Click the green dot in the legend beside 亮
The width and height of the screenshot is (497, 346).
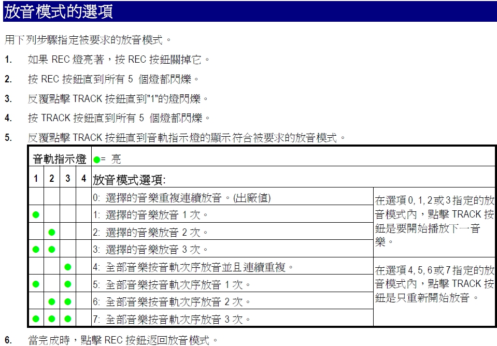point(96,160)
